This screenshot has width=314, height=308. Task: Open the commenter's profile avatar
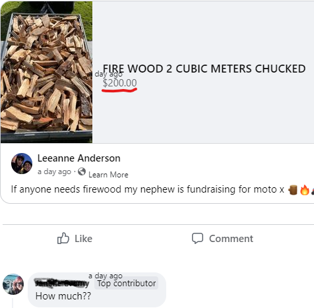pos(13,284)
